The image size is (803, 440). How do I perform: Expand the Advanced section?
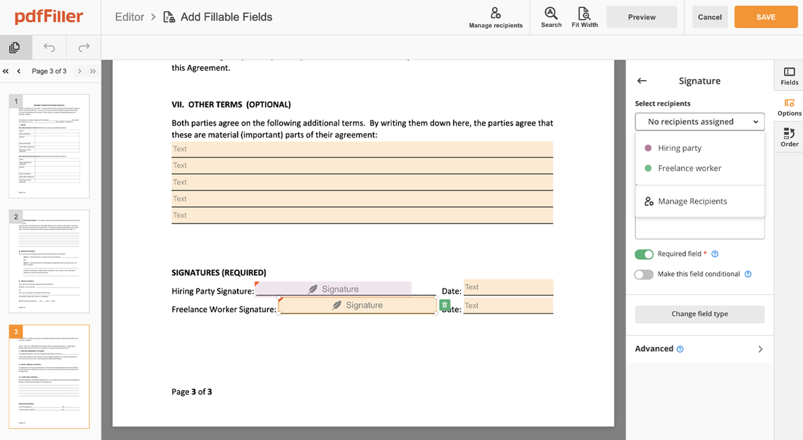pyautogui.click(x=700, y=349)
